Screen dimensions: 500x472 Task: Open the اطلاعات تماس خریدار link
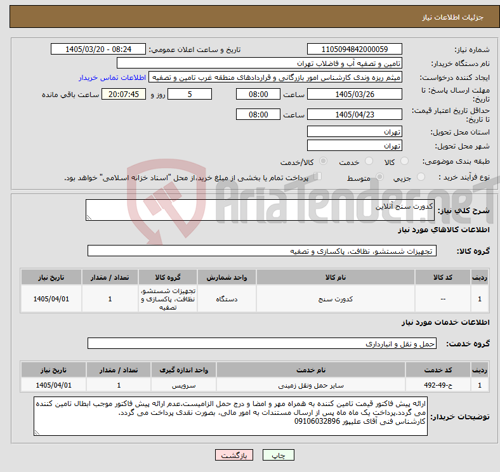(112, 77)
